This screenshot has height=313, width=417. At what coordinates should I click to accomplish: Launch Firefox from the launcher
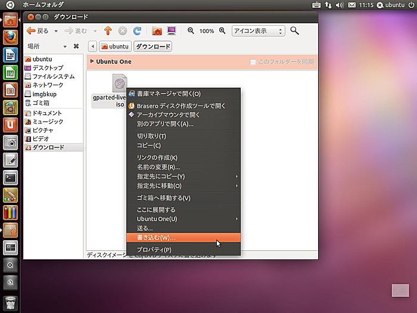pos(10,37)
